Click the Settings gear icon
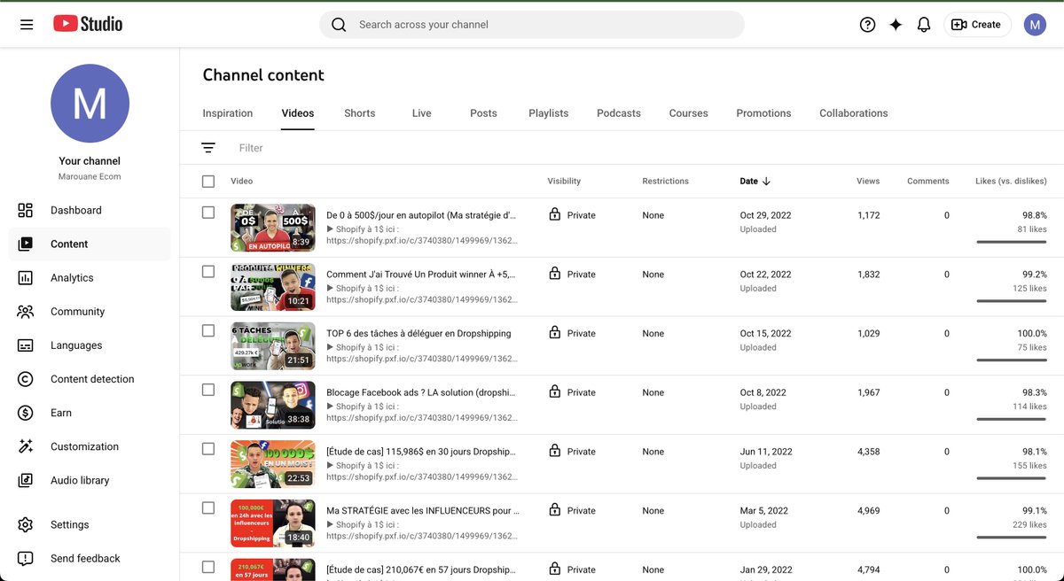This screenshot has width=1064, height=581. click(x=26, y=524)
